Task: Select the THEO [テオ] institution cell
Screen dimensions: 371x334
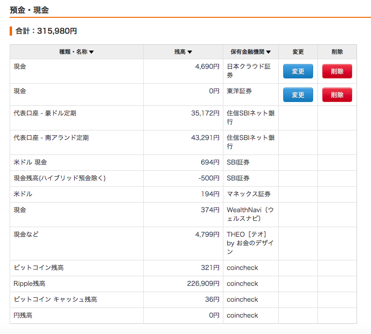Action: point(251,244)
